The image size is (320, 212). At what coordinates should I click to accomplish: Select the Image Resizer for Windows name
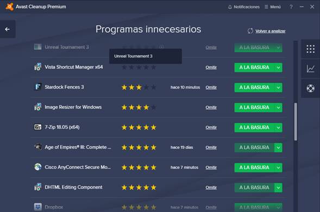point(73,107)
